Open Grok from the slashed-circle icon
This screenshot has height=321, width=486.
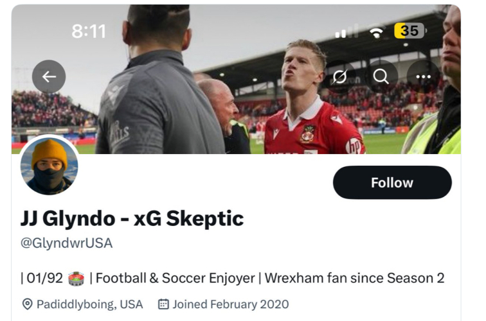click(338, 77)
